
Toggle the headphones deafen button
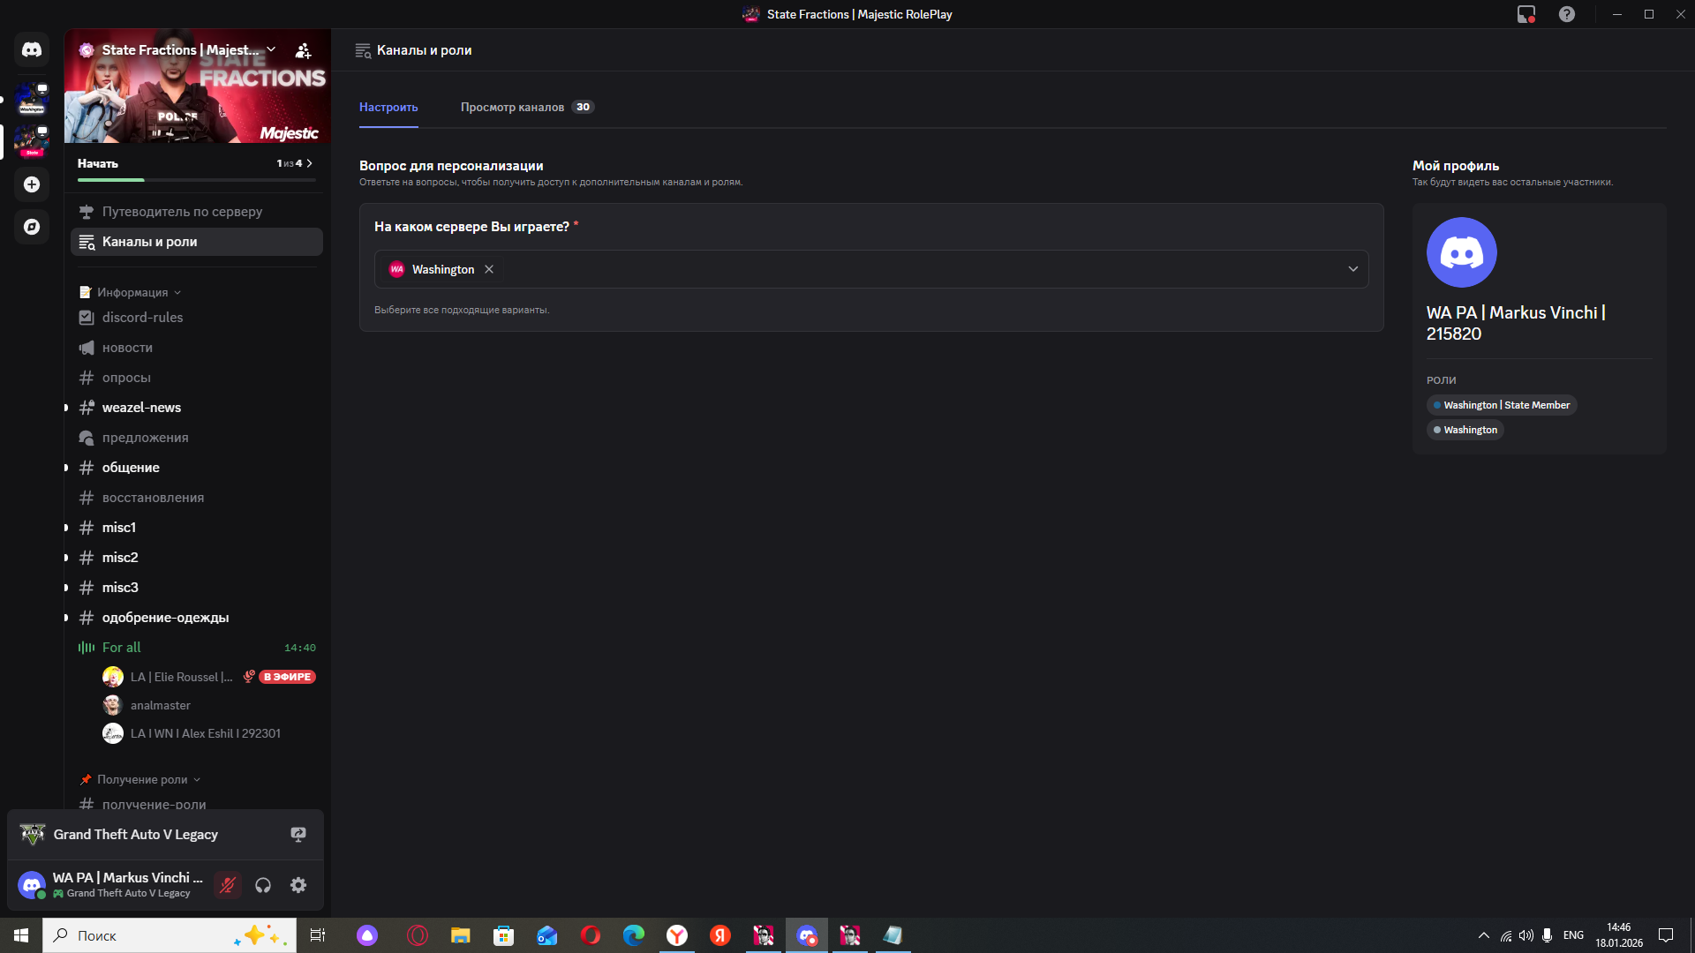[263, 885]
